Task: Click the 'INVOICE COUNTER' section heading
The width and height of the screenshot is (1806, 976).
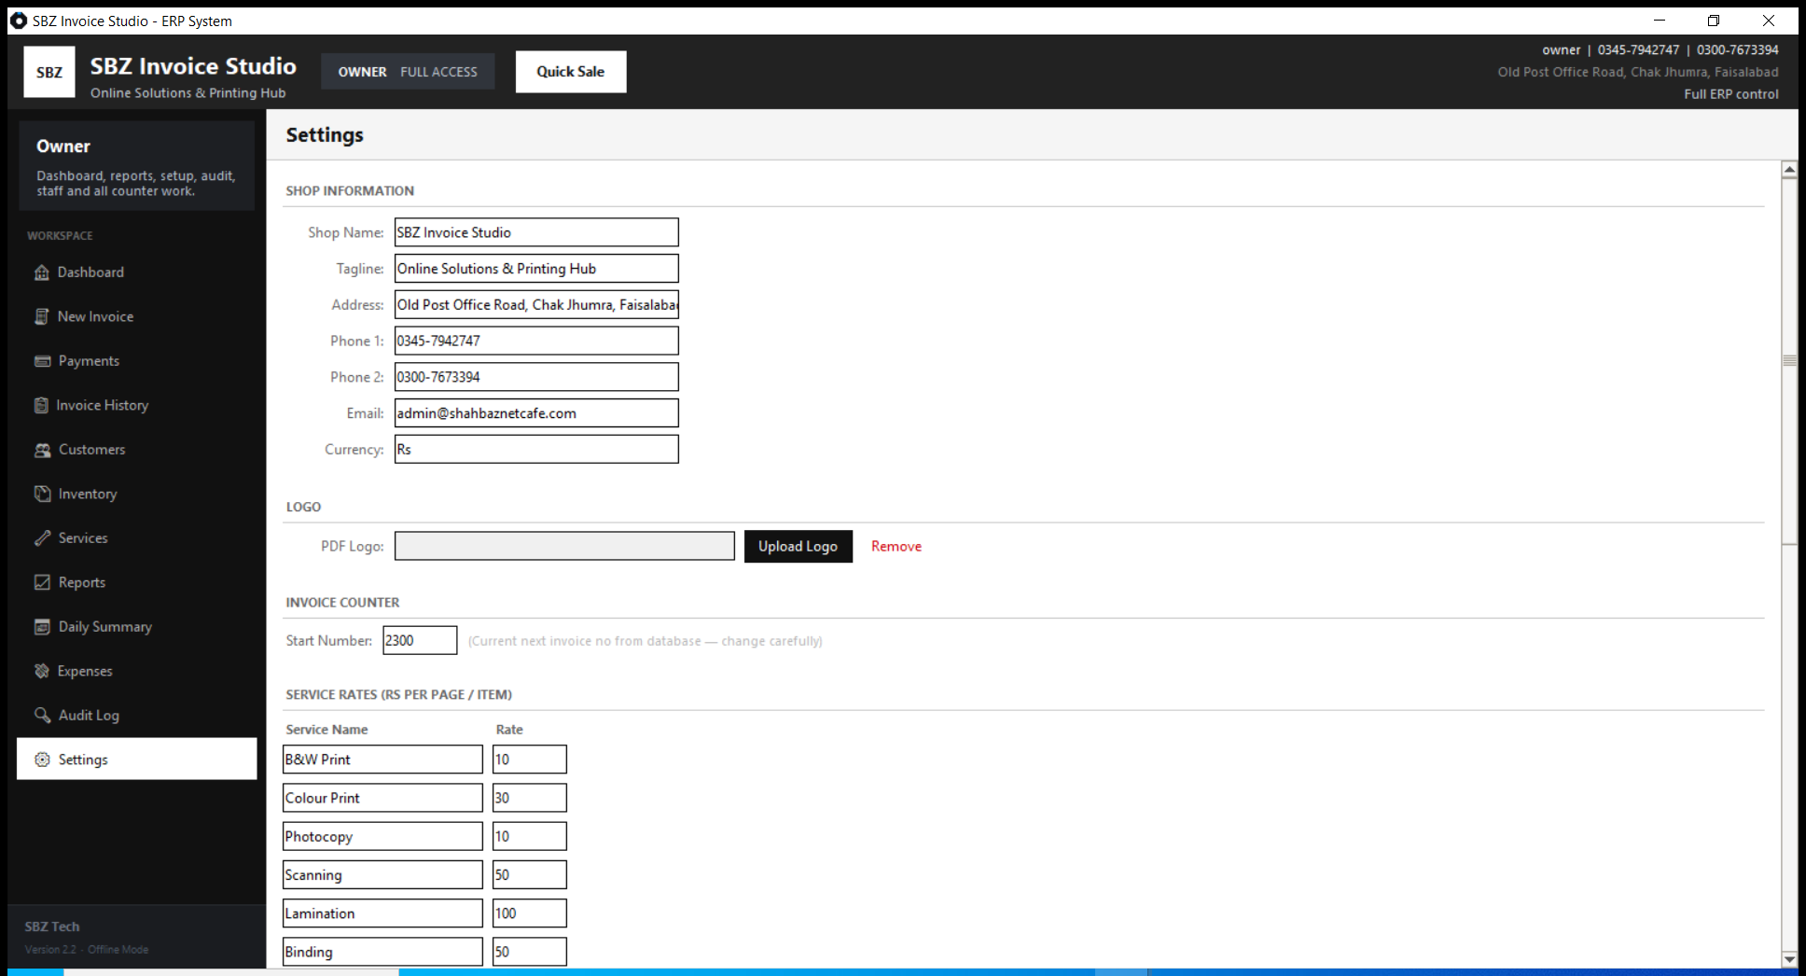Action: click(342, 603)
